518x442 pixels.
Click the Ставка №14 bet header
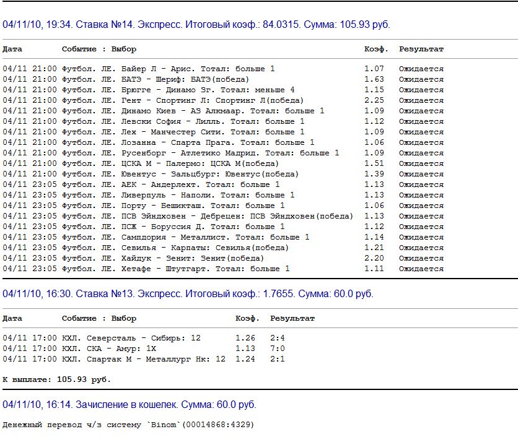pos(196,24)
